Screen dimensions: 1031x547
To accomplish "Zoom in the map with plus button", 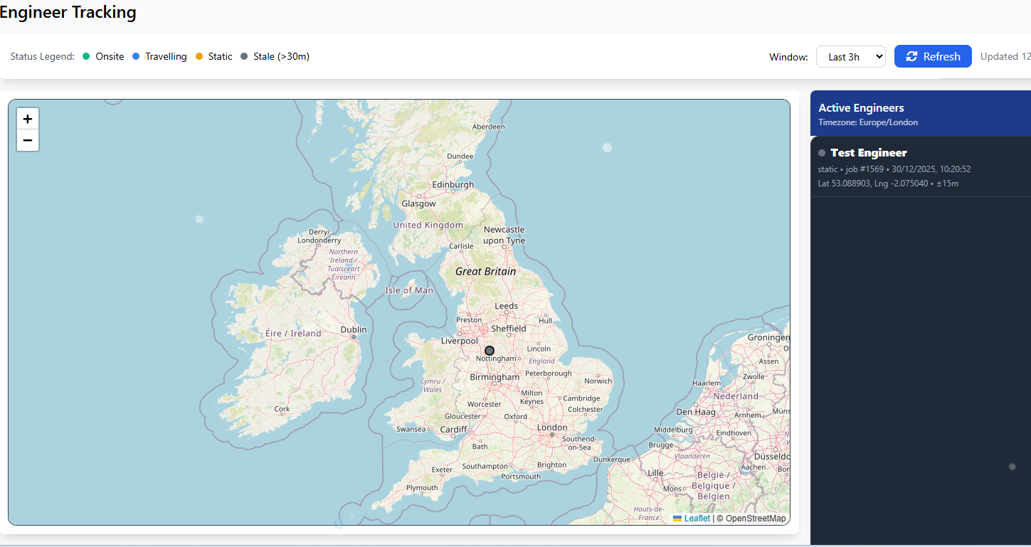I will (28, 119).
